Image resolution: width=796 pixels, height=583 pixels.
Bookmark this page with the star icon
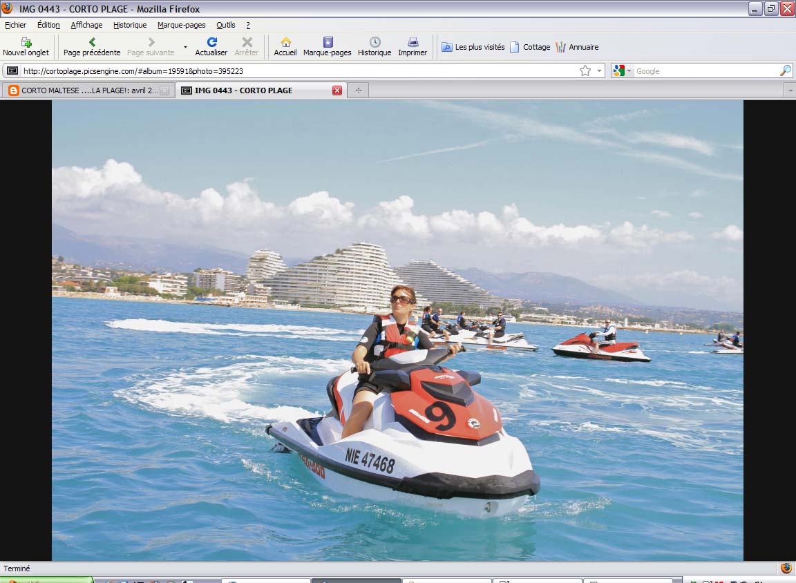click(585, 70)
